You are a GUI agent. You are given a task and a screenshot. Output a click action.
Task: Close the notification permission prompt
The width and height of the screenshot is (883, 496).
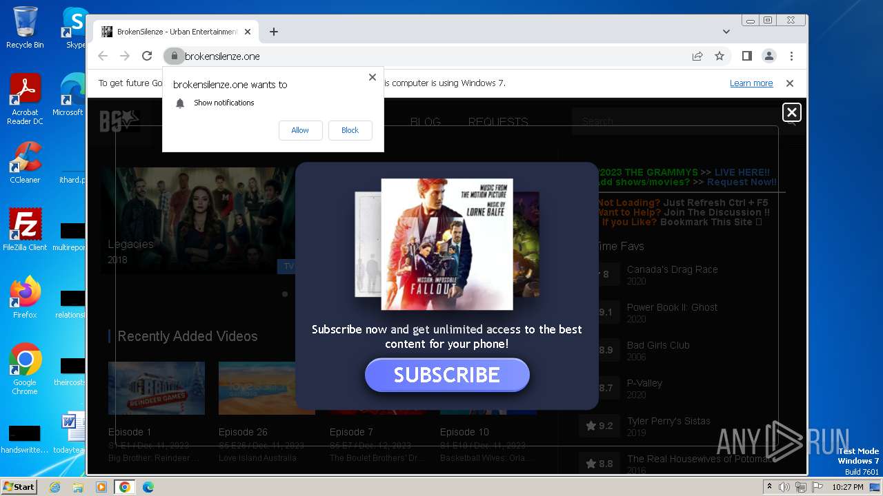tap(373, 77)
